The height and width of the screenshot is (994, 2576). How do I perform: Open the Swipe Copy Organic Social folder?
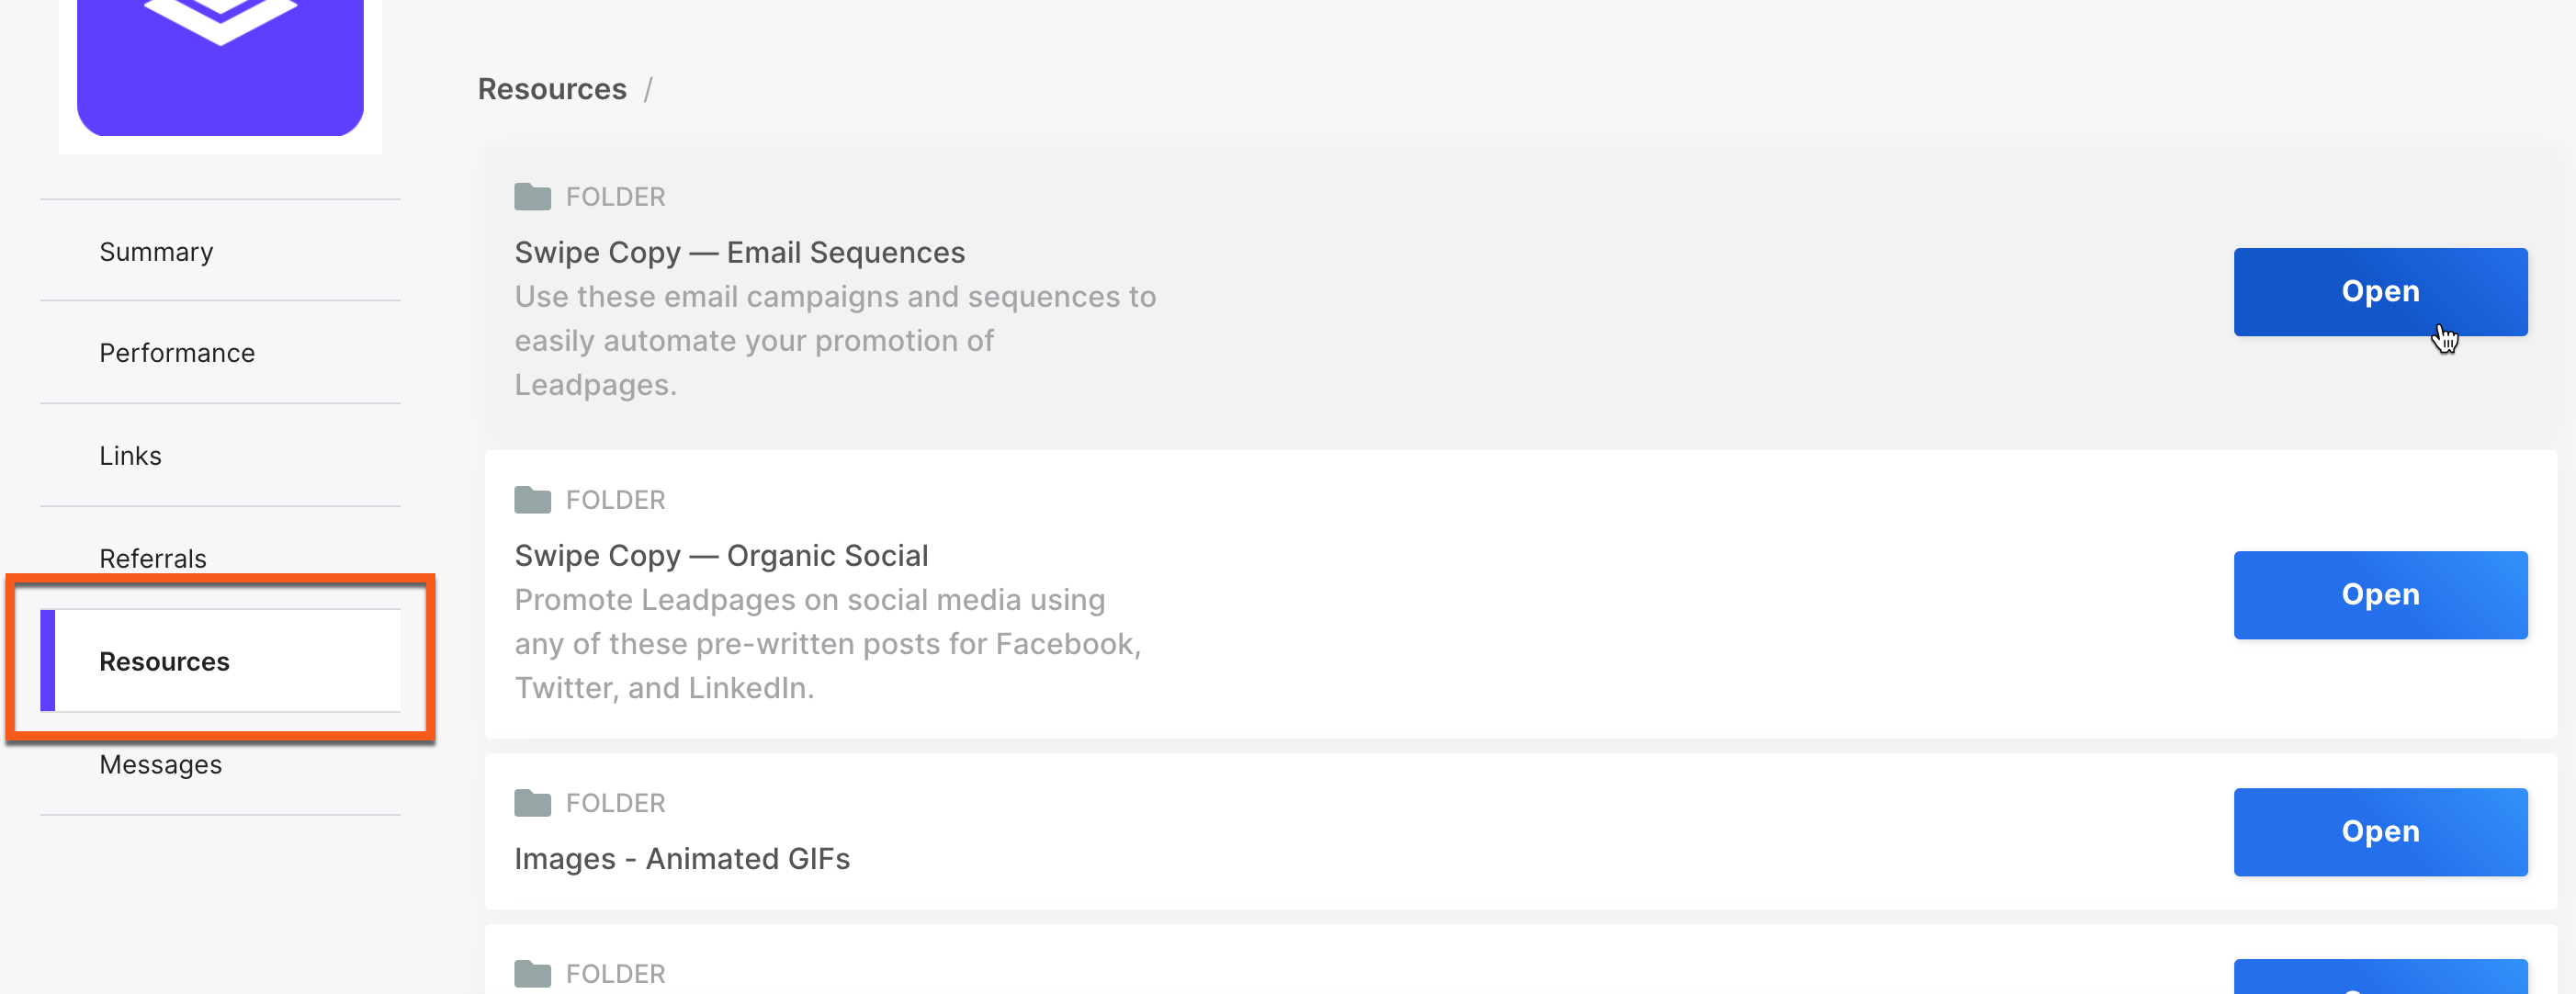click(2380, 595)
